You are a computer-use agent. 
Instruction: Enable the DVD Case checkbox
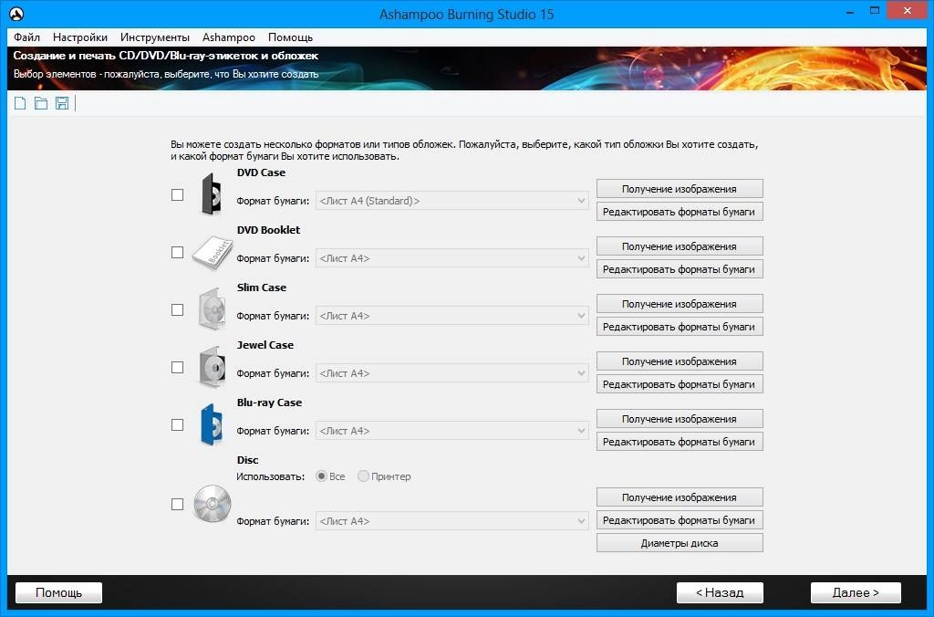click(178, 195)
